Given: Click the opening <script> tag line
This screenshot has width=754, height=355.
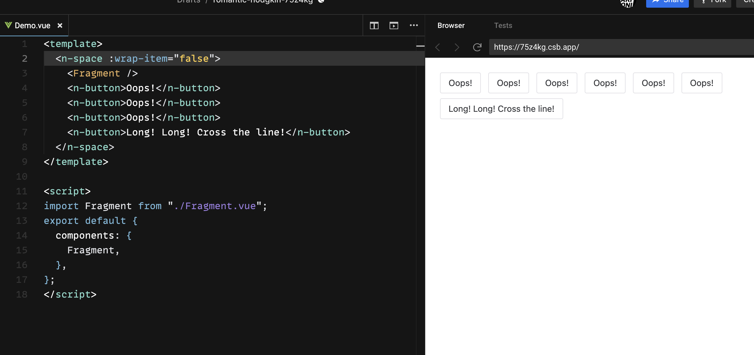Looking at the screenshot, I should pos(67,191).
